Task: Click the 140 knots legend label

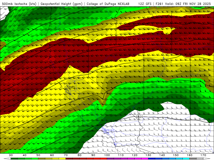Action: tap(162, 155)
